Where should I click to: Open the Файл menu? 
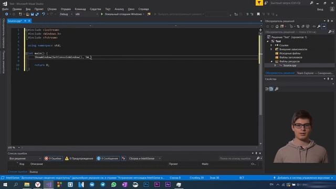coord(5,9)
